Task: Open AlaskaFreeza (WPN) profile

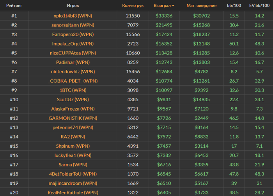Action: tap(73, 109)
